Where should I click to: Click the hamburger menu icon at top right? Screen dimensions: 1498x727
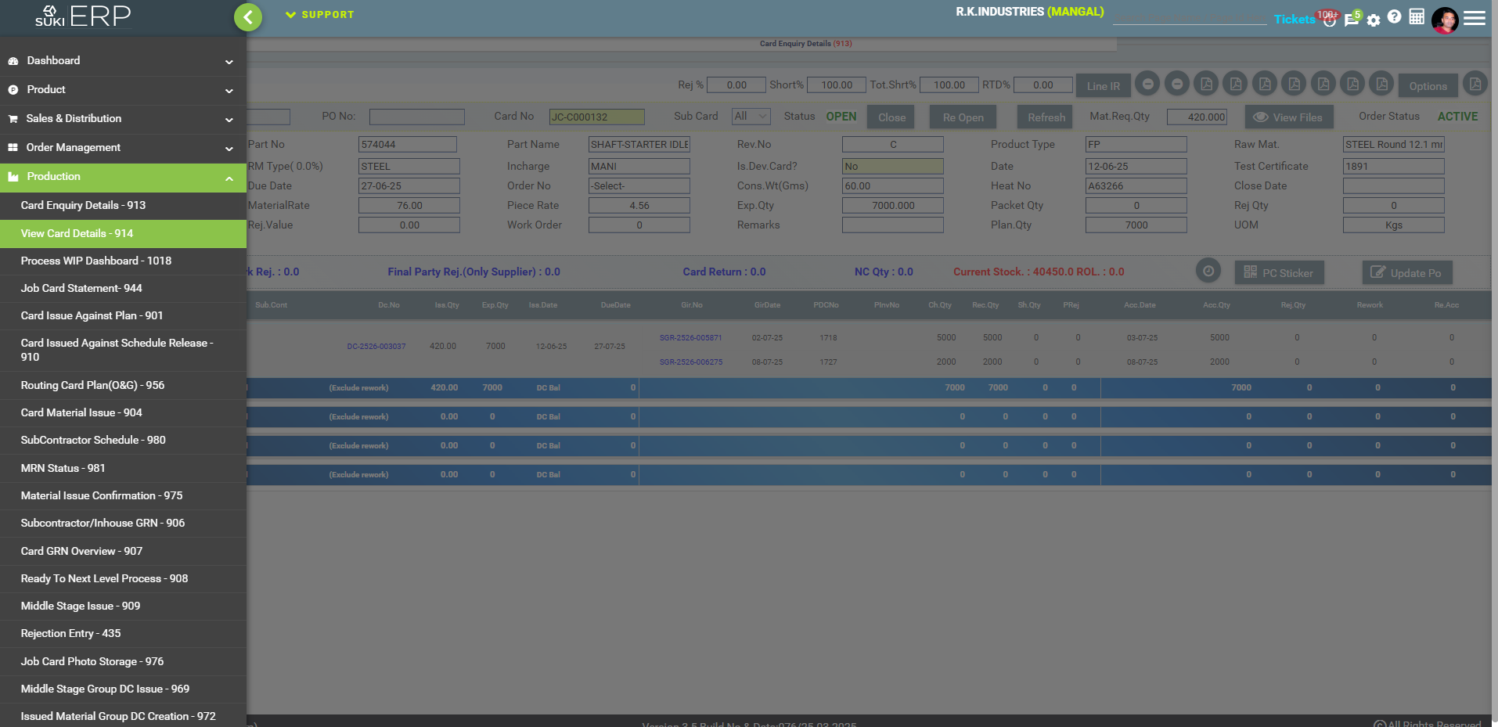[x=1475, y=18]
